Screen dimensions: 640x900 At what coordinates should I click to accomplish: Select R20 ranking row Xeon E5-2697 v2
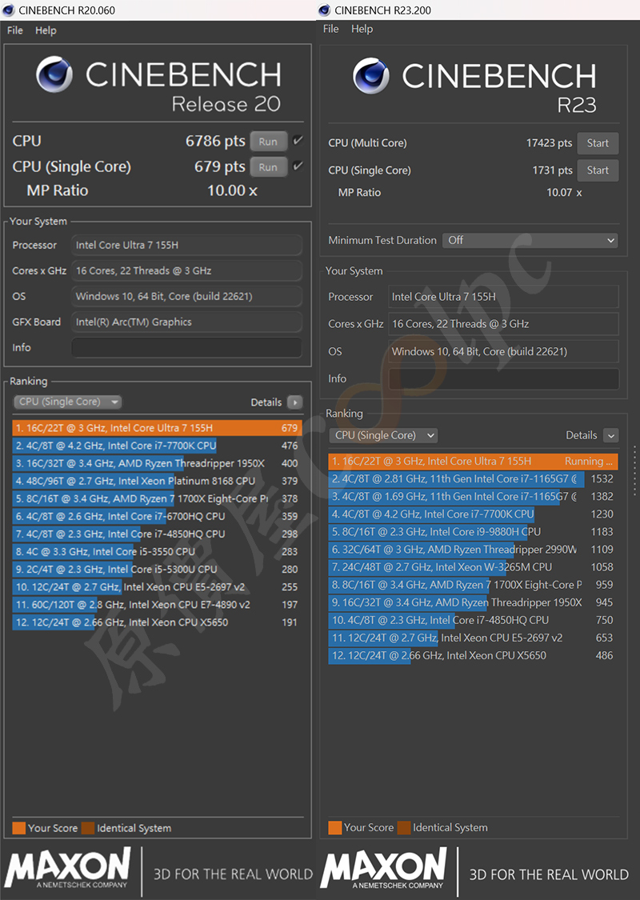[x=156, y=587]
